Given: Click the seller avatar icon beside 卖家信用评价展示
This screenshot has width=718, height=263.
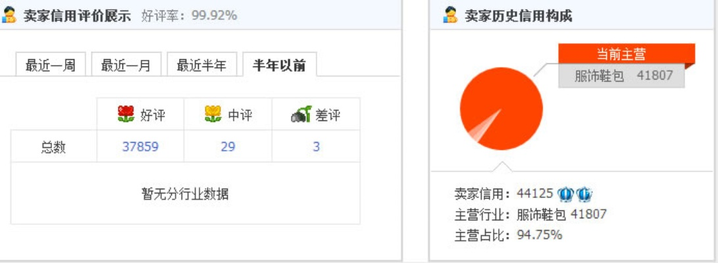Looking at the screenshot, I should 9,15.
